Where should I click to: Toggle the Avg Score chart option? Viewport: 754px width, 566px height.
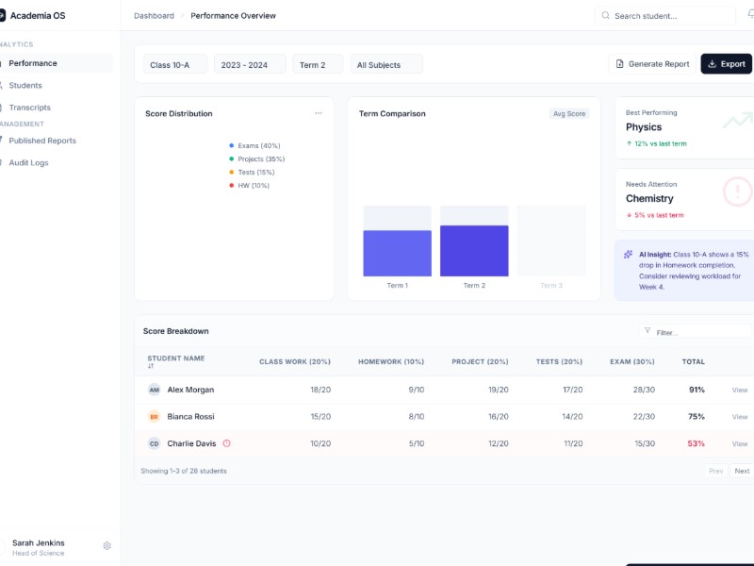click(x=569, y=114)
